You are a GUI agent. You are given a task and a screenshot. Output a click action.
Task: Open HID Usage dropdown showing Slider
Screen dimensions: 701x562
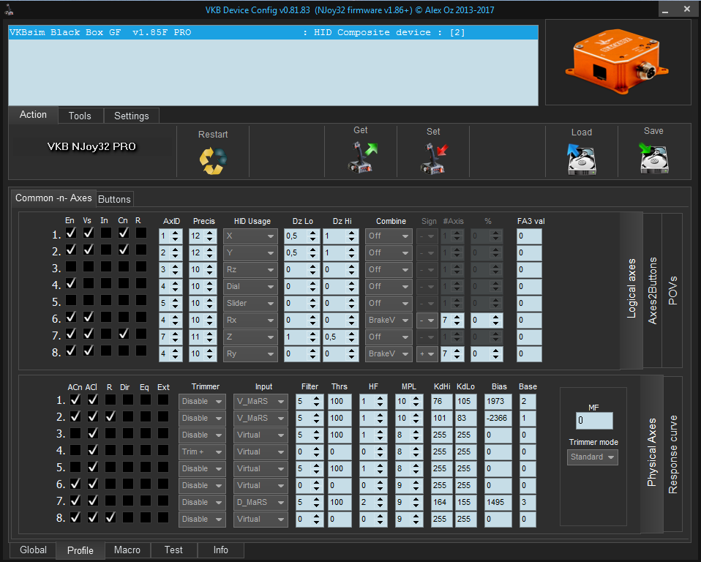click(250, 303)
